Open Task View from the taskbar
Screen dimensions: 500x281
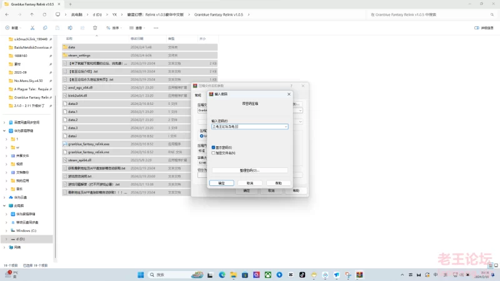(210, 275)
